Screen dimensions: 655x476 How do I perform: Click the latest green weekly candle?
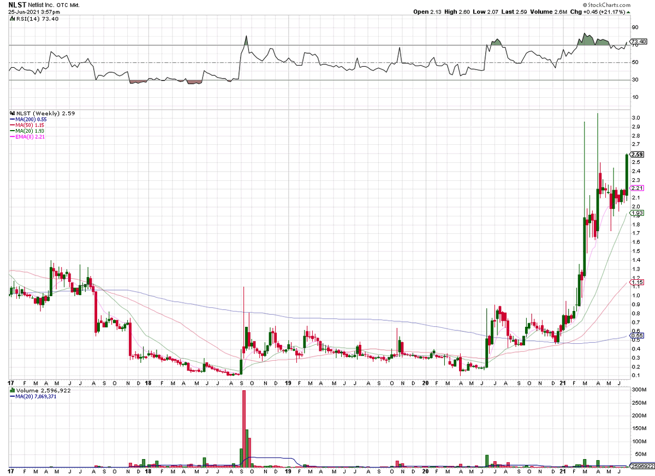pyautogui.click(x=627, y=175)
